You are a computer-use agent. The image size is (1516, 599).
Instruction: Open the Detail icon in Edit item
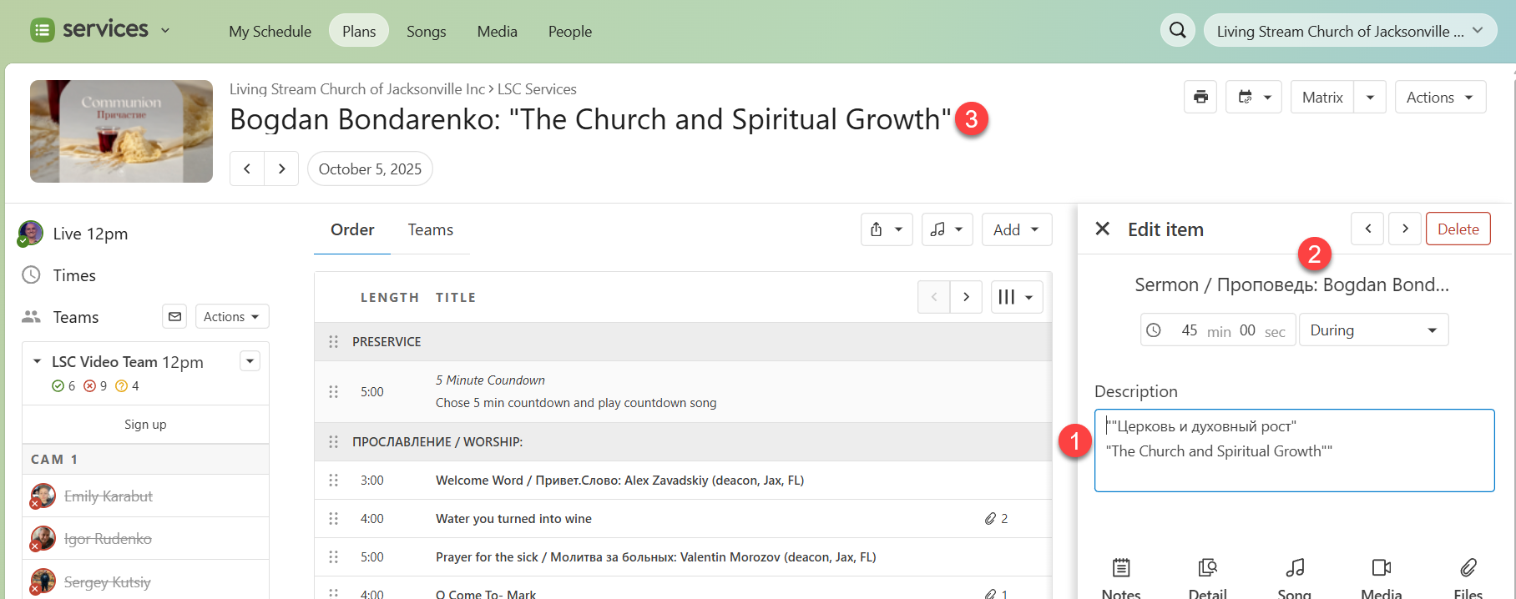pos(1207,569)
